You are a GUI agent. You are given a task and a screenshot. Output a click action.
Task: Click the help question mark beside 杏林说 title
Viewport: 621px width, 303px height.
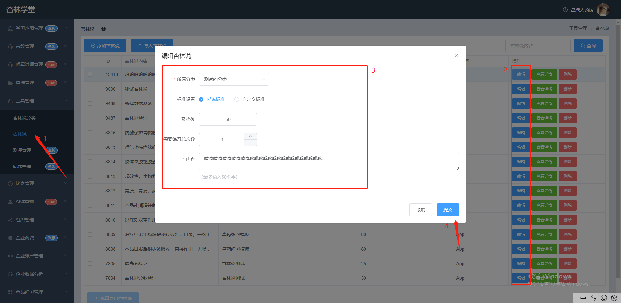coord(103,29)
